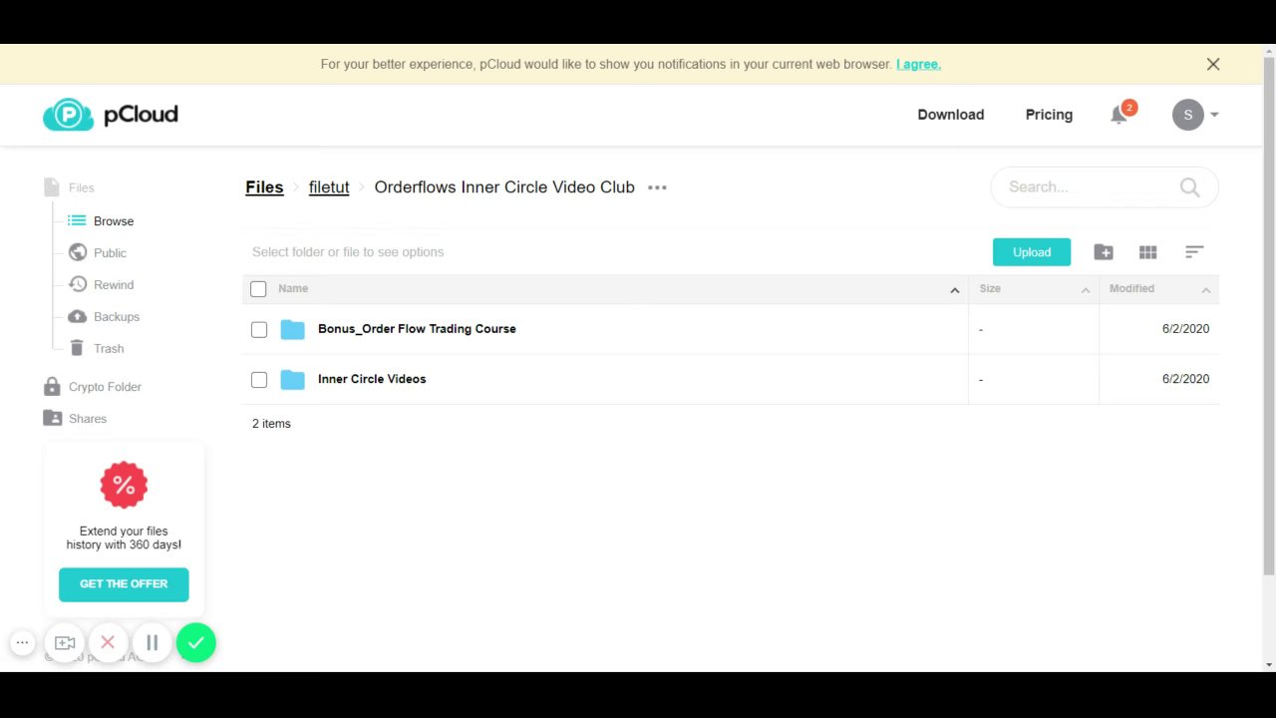This screenshot has height=718, width=1276.
Task: Expand the account menu arrow
Action: (x=1214, y=115)
